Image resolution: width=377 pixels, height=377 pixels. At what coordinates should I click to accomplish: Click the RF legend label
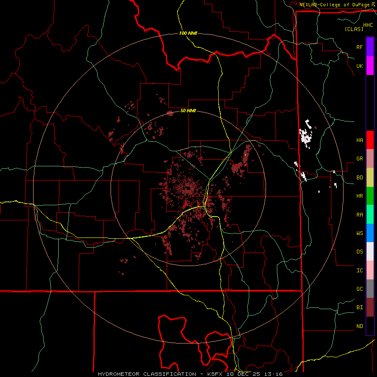pyautogui.click(x=359, y=47)
